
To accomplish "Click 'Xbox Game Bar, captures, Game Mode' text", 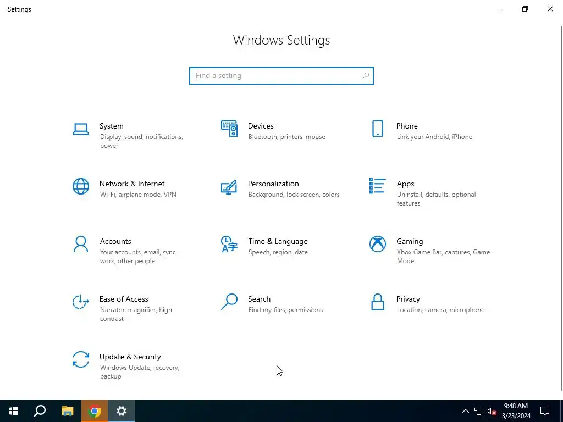I will [444, 257].
